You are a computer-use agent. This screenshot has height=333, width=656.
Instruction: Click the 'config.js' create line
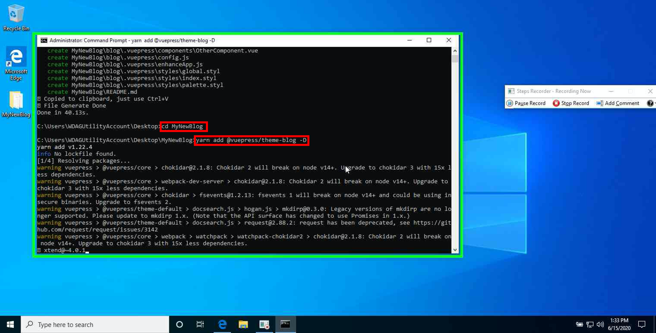pos(118,57)
